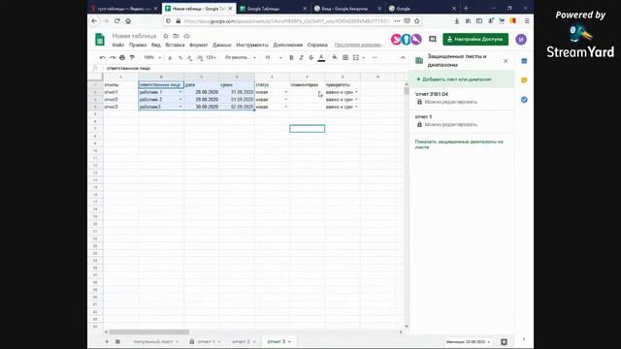Star the document next to title
The image size is (621, 349).
(x=166, y=36)
